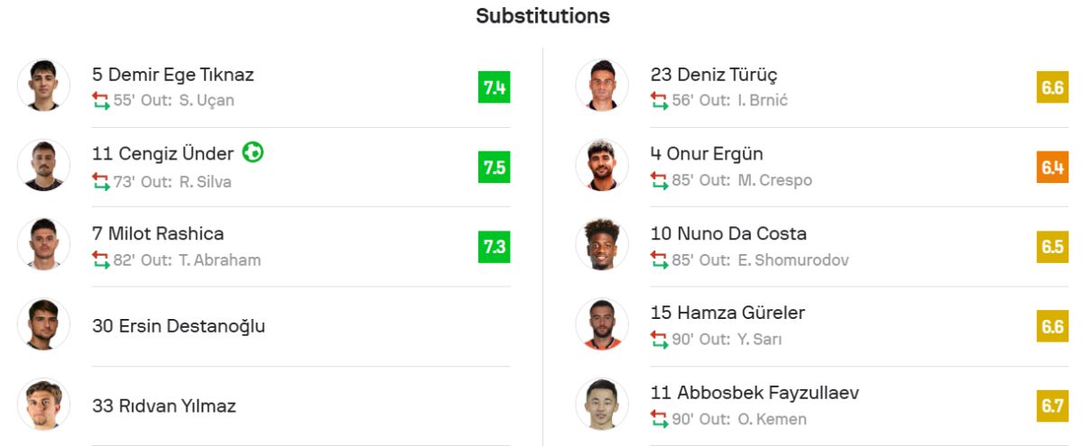Select the 7.4 rating badge for Tıknaz

tap(495, 87)
